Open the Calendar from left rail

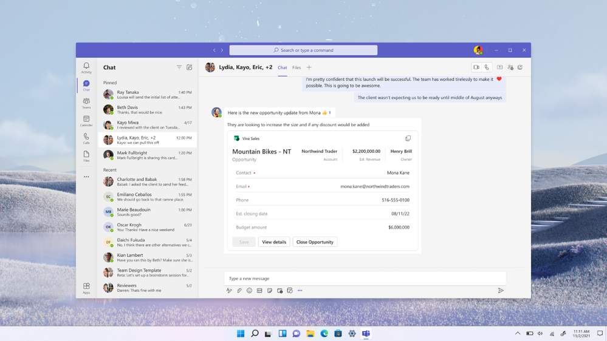pyautogui.click(x=86, y=121)
